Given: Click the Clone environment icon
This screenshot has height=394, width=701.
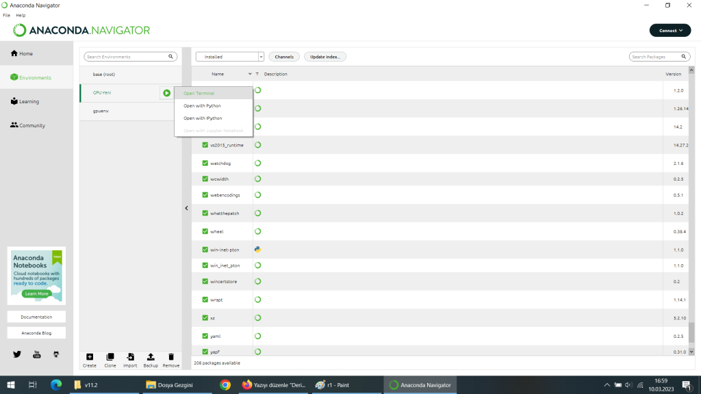Looking at the screenshot, I should [110, 357].
